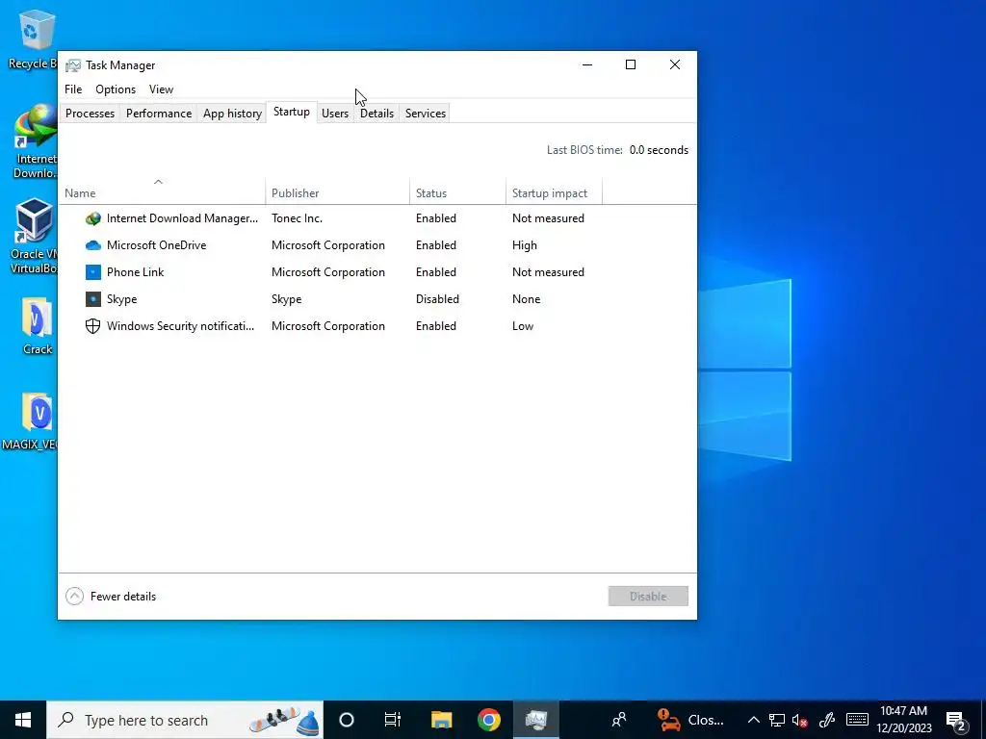986x739 pixels.
Task: Sort by the Startup impact column header
Action: tap(554, 191)
